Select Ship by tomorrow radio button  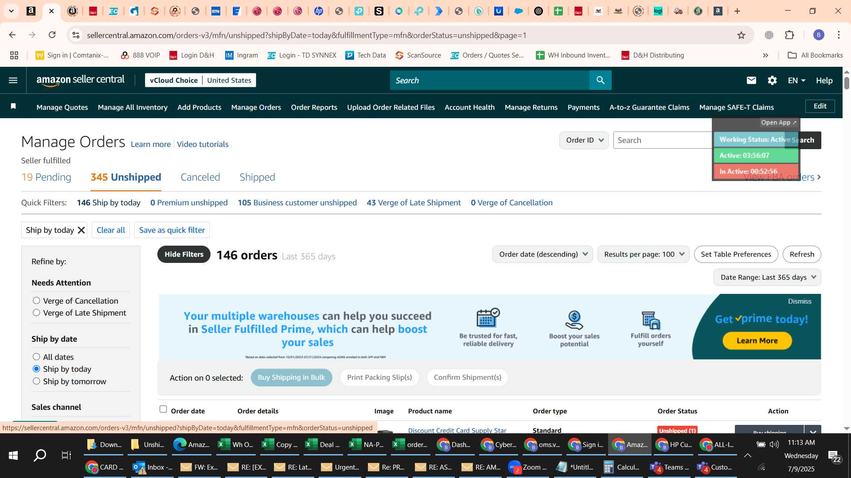coord(36,381)
